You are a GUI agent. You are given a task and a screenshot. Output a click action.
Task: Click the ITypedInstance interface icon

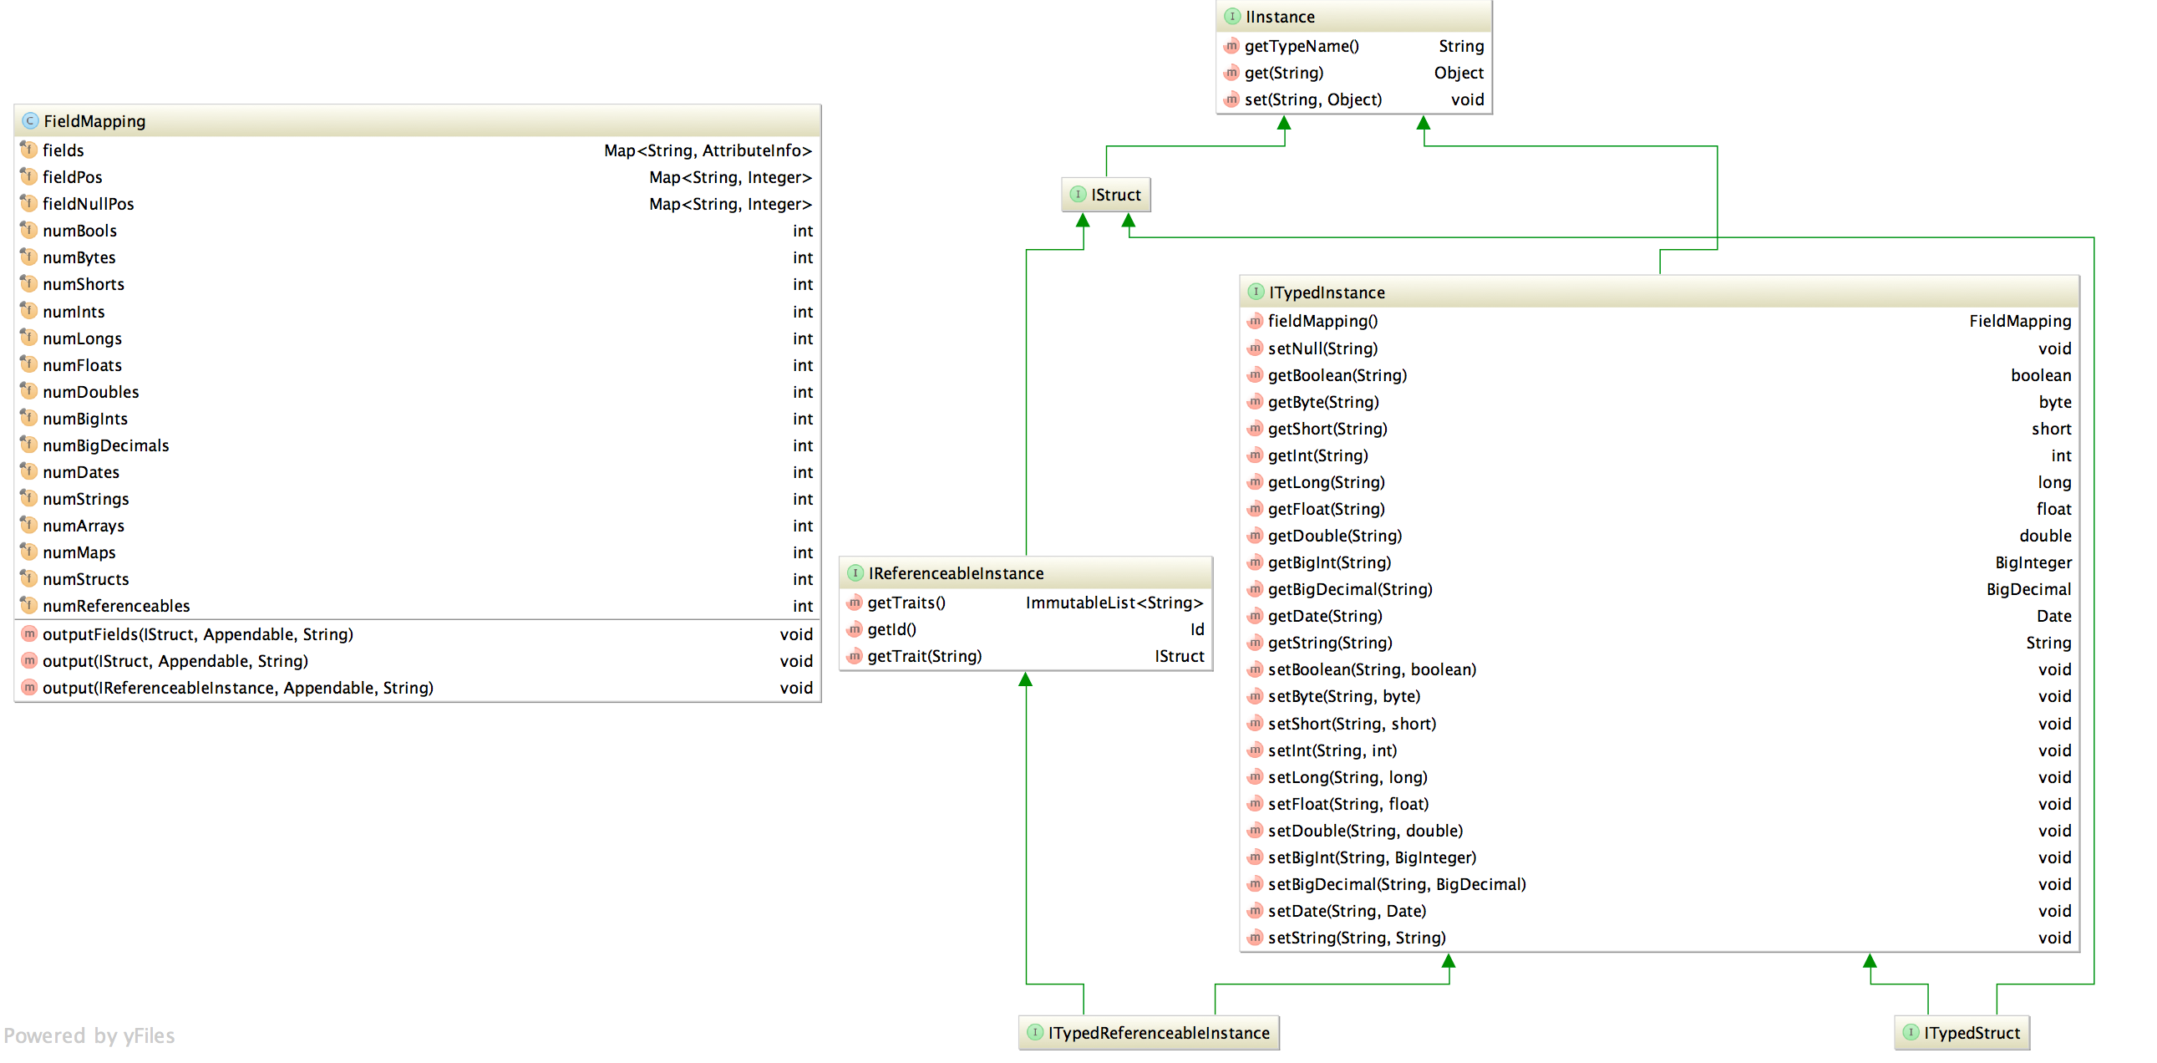(x=1255, y=292)
